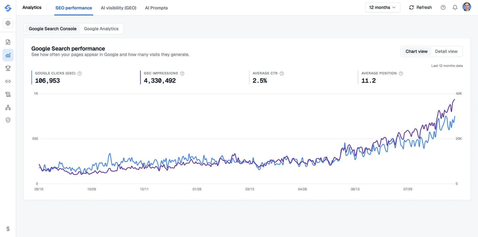Click the 06/13 date axis label
Image resolution: width=478 pixels, height=237 pixels.
pos(355,189)
